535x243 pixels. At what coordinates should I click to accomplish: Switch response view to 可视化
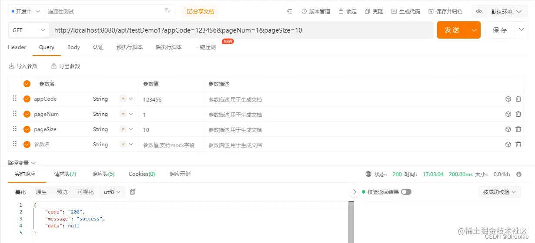tap(86, 192)
